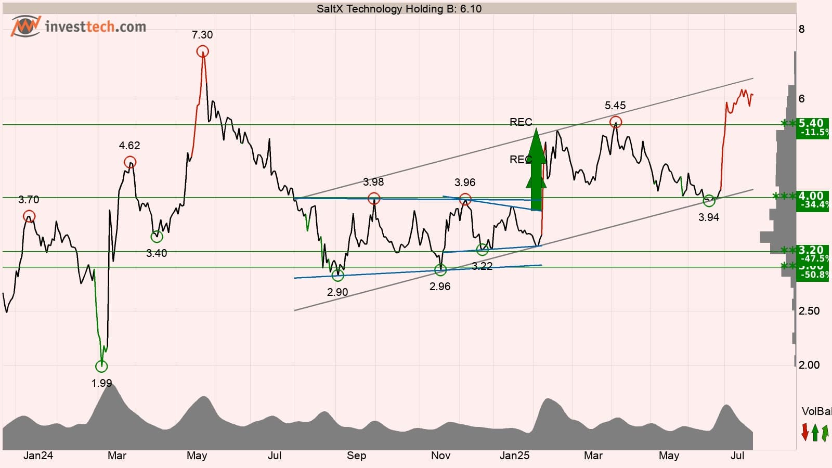Click the volume spike below the 1.99 low
Viewport: 832px width, 468px height.
110,416
